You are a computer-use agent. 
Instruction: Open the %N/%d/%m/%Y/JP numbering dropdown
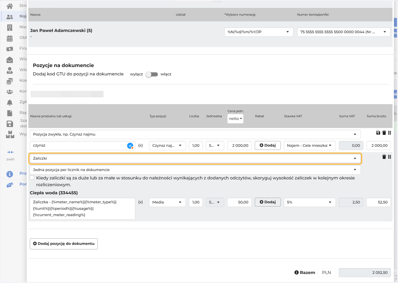[259, 32]
